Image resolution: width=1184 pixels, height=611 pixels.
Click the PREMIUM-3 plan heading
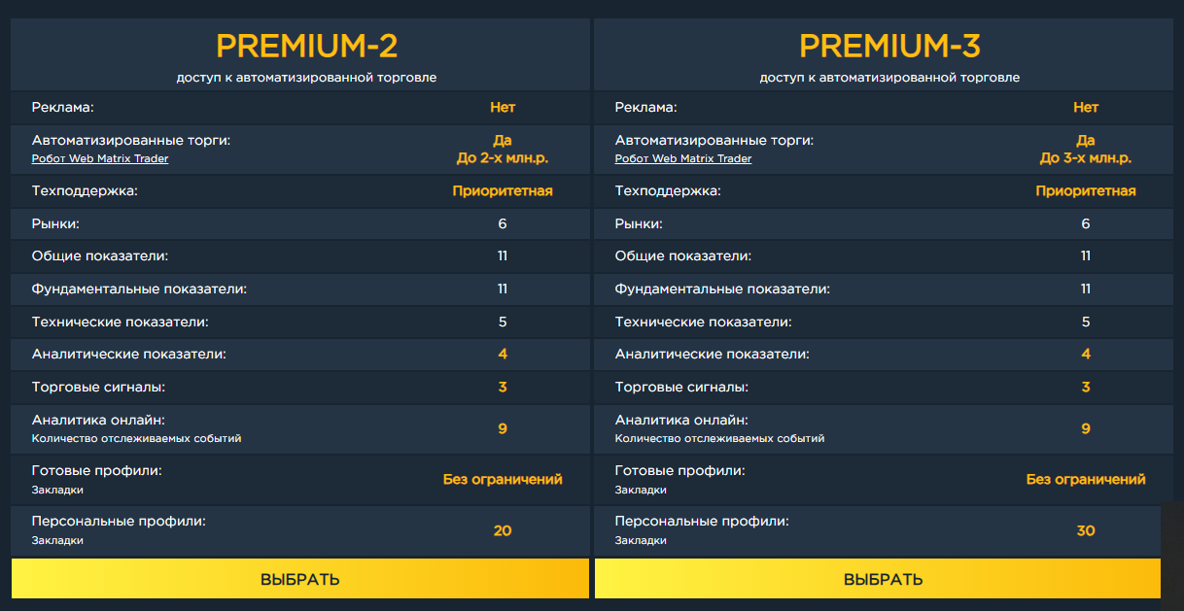(x=890, y=46)
